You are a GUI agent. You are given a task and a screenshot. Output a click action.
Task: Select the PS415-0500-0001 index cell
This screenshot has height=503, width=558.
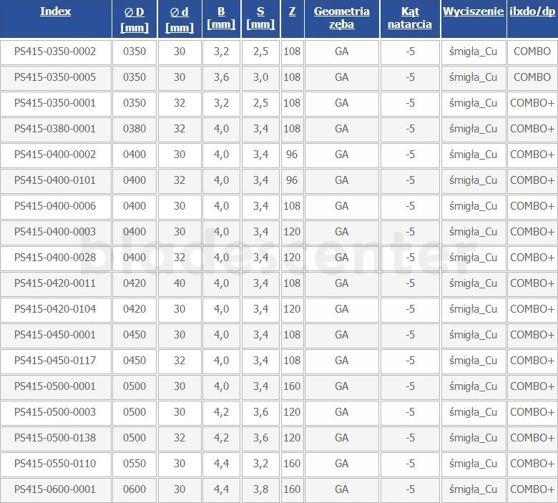[55, 386]
